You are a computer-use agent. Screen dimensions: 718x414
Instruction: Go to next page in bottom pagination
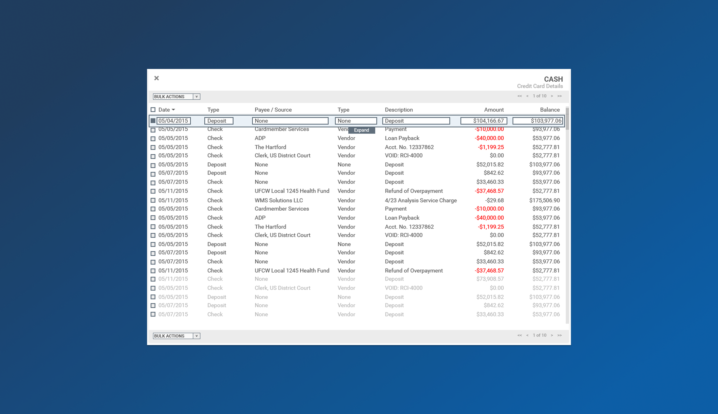pos(552,335)
